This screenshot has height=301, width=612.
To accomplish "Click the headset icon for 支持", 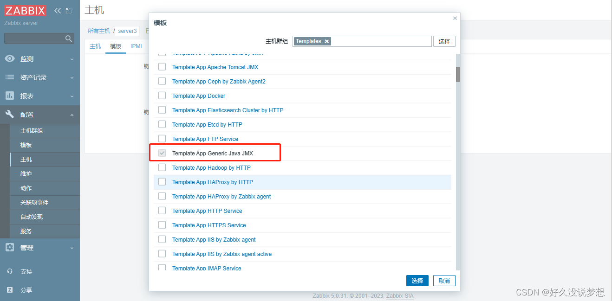I will pos(10,271).
